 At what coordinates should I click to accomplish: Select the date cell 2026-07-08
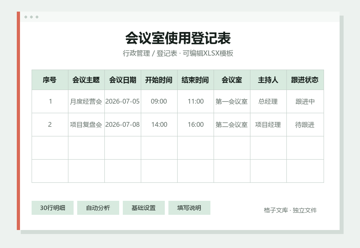pos(123,125)
